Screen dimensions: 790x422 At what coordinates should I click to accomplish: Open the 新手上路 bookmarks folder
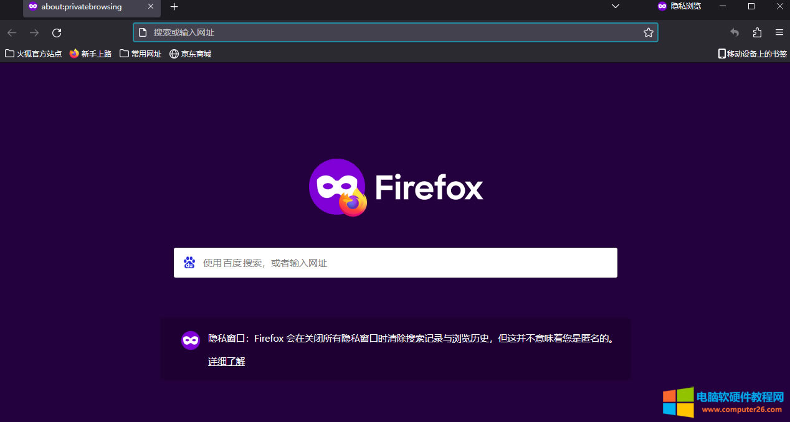click(90, 54)
